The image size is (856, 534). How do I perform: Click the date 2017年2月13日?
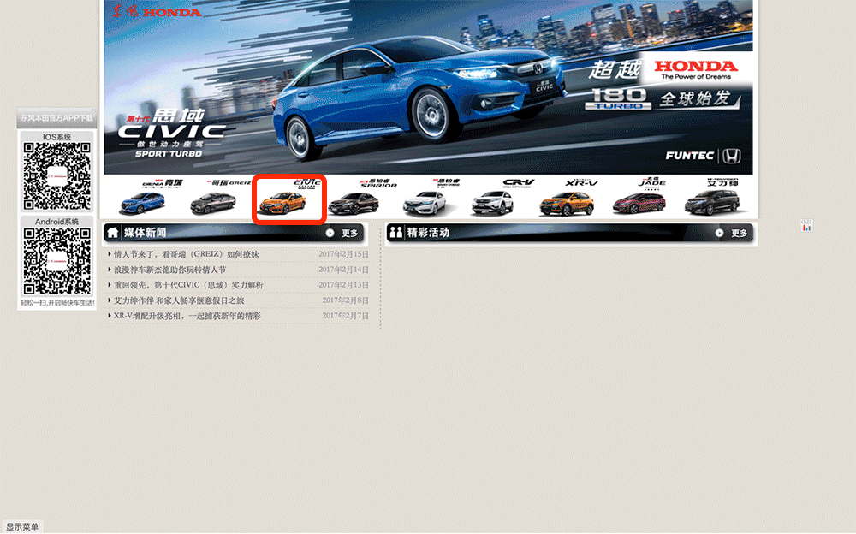tap(343, 285)
